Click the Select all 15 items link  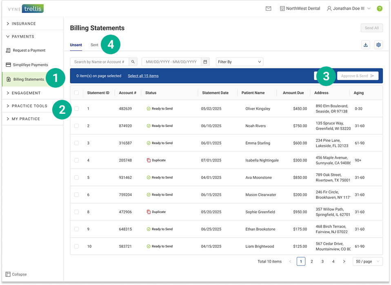pos(143,76)
